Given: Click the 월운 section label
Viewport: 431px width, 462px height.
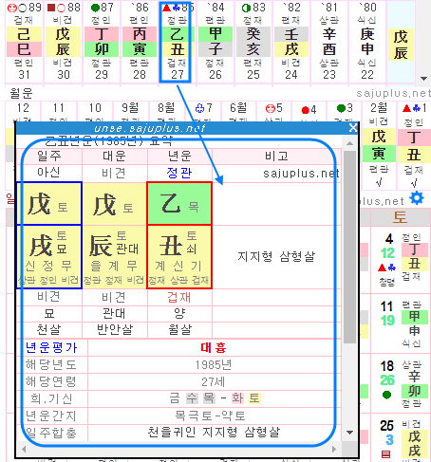Looking at the screenshot, I should 21,93.
